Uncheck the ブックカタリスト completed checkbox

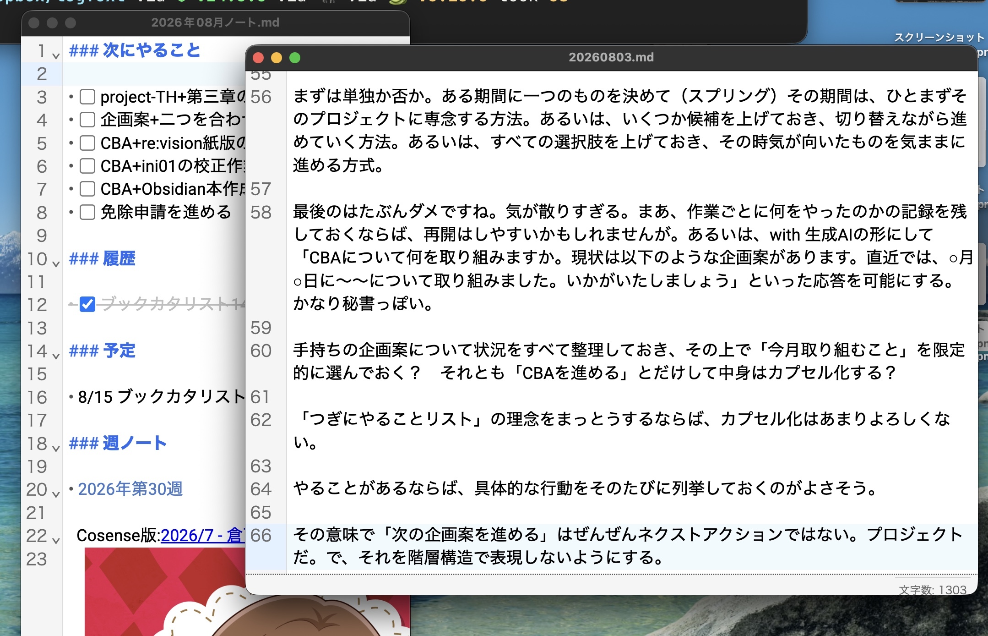point(87,304)
